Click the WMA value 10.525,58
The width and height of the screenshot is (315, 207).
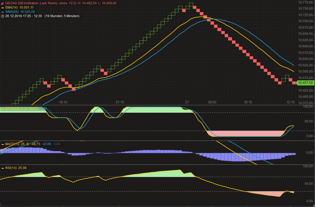(x=27, y=12)
